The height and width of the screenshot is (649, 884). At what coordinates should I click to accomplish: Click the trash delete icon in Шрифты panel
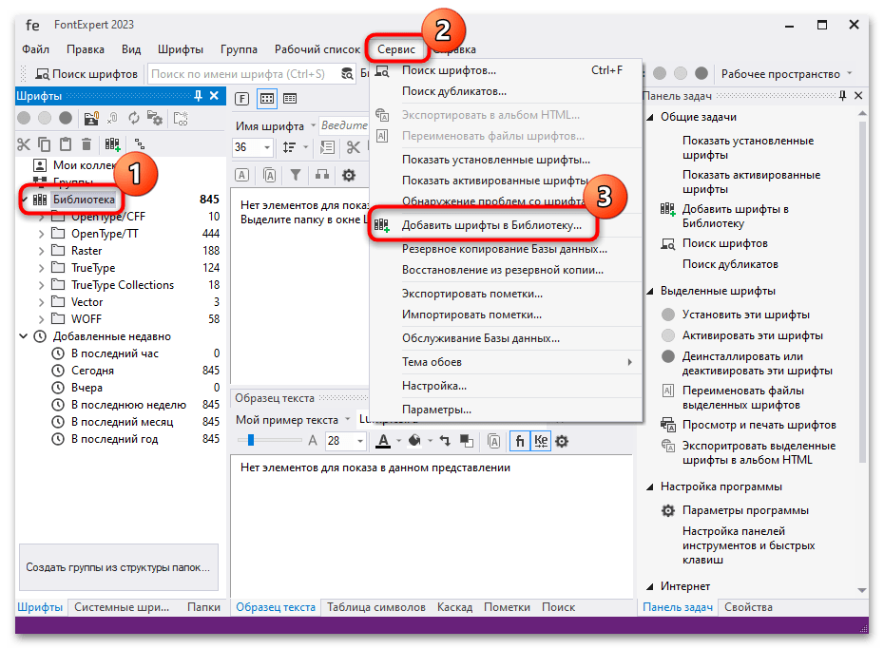point(86,144)
